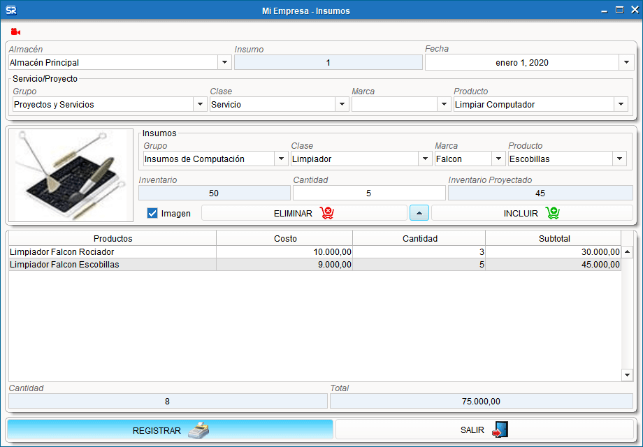Screen dimensions: 643x447
Task: Click the SALIR button
Action: click(485, 430)
